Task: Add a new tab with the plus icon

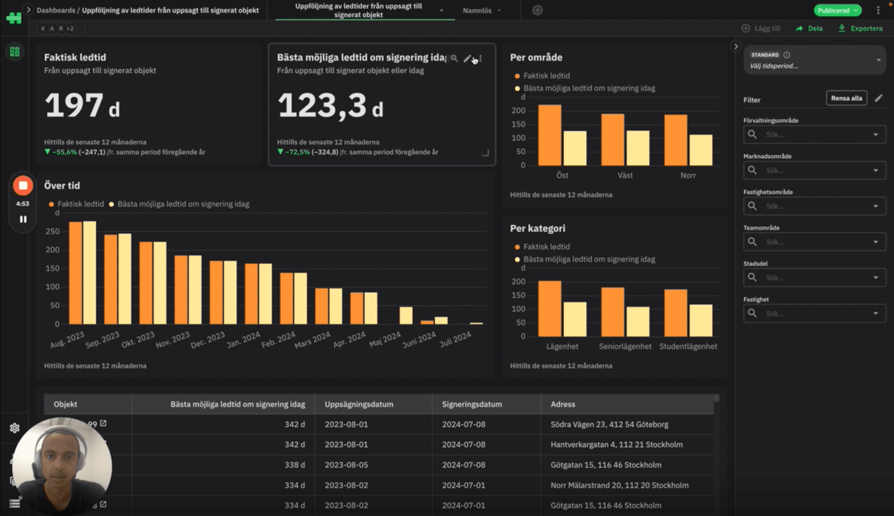Action: tap(538, 10)
